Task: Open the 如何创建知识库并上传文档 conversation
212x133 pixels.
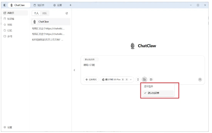Action: tap(48, 40)
